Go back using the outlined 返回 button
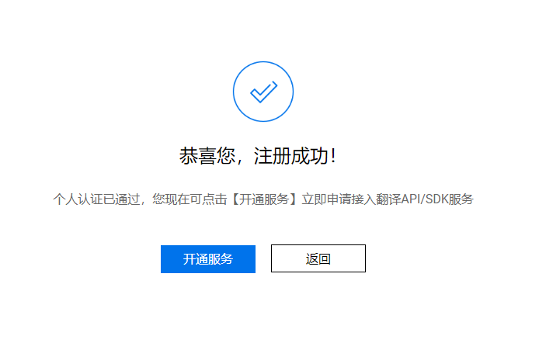 [x=318, y=258]
